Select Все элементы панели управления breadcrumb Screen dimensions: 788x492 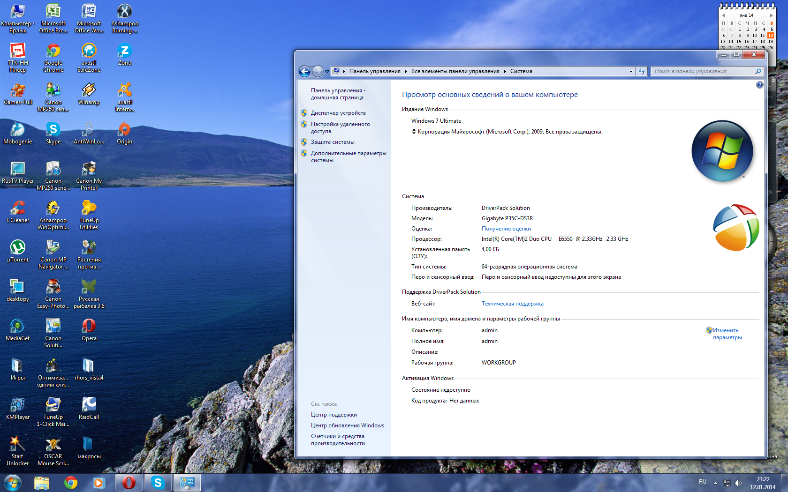[x=455, y=71]
